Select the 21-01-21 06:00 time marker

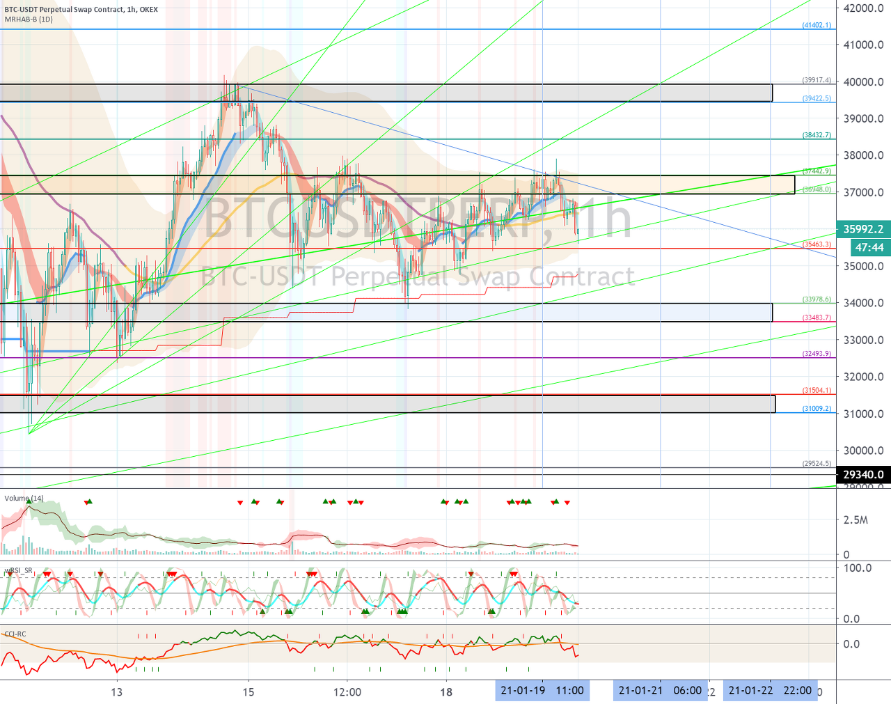tap(660, 691)
